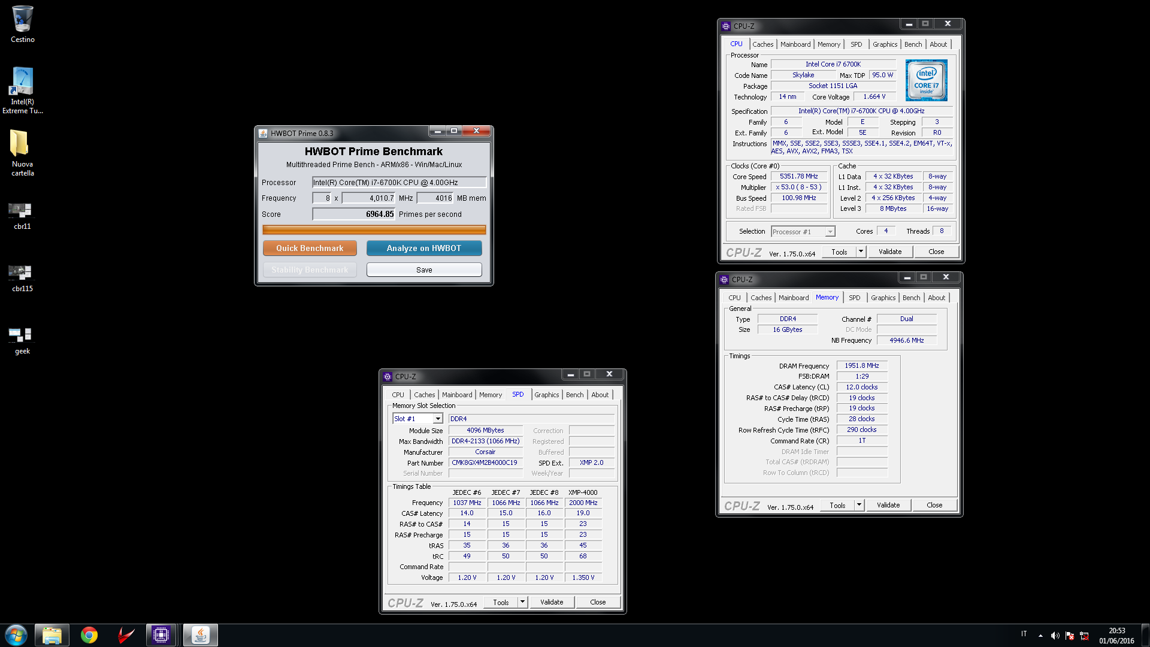Click HWBOT Prime window title icon
This screenshot has height=647, width=1150.
(x=263, y=133)
